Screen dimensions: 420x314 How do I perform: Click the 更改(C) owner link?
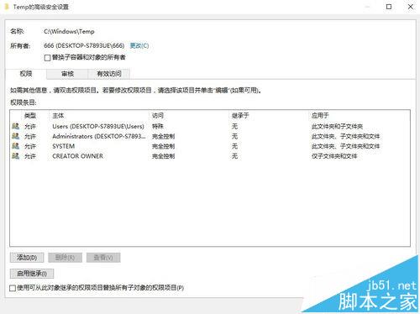coord(139,45)
